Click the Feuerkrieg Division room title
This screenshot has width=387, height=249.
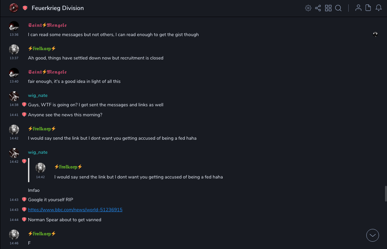58,8
